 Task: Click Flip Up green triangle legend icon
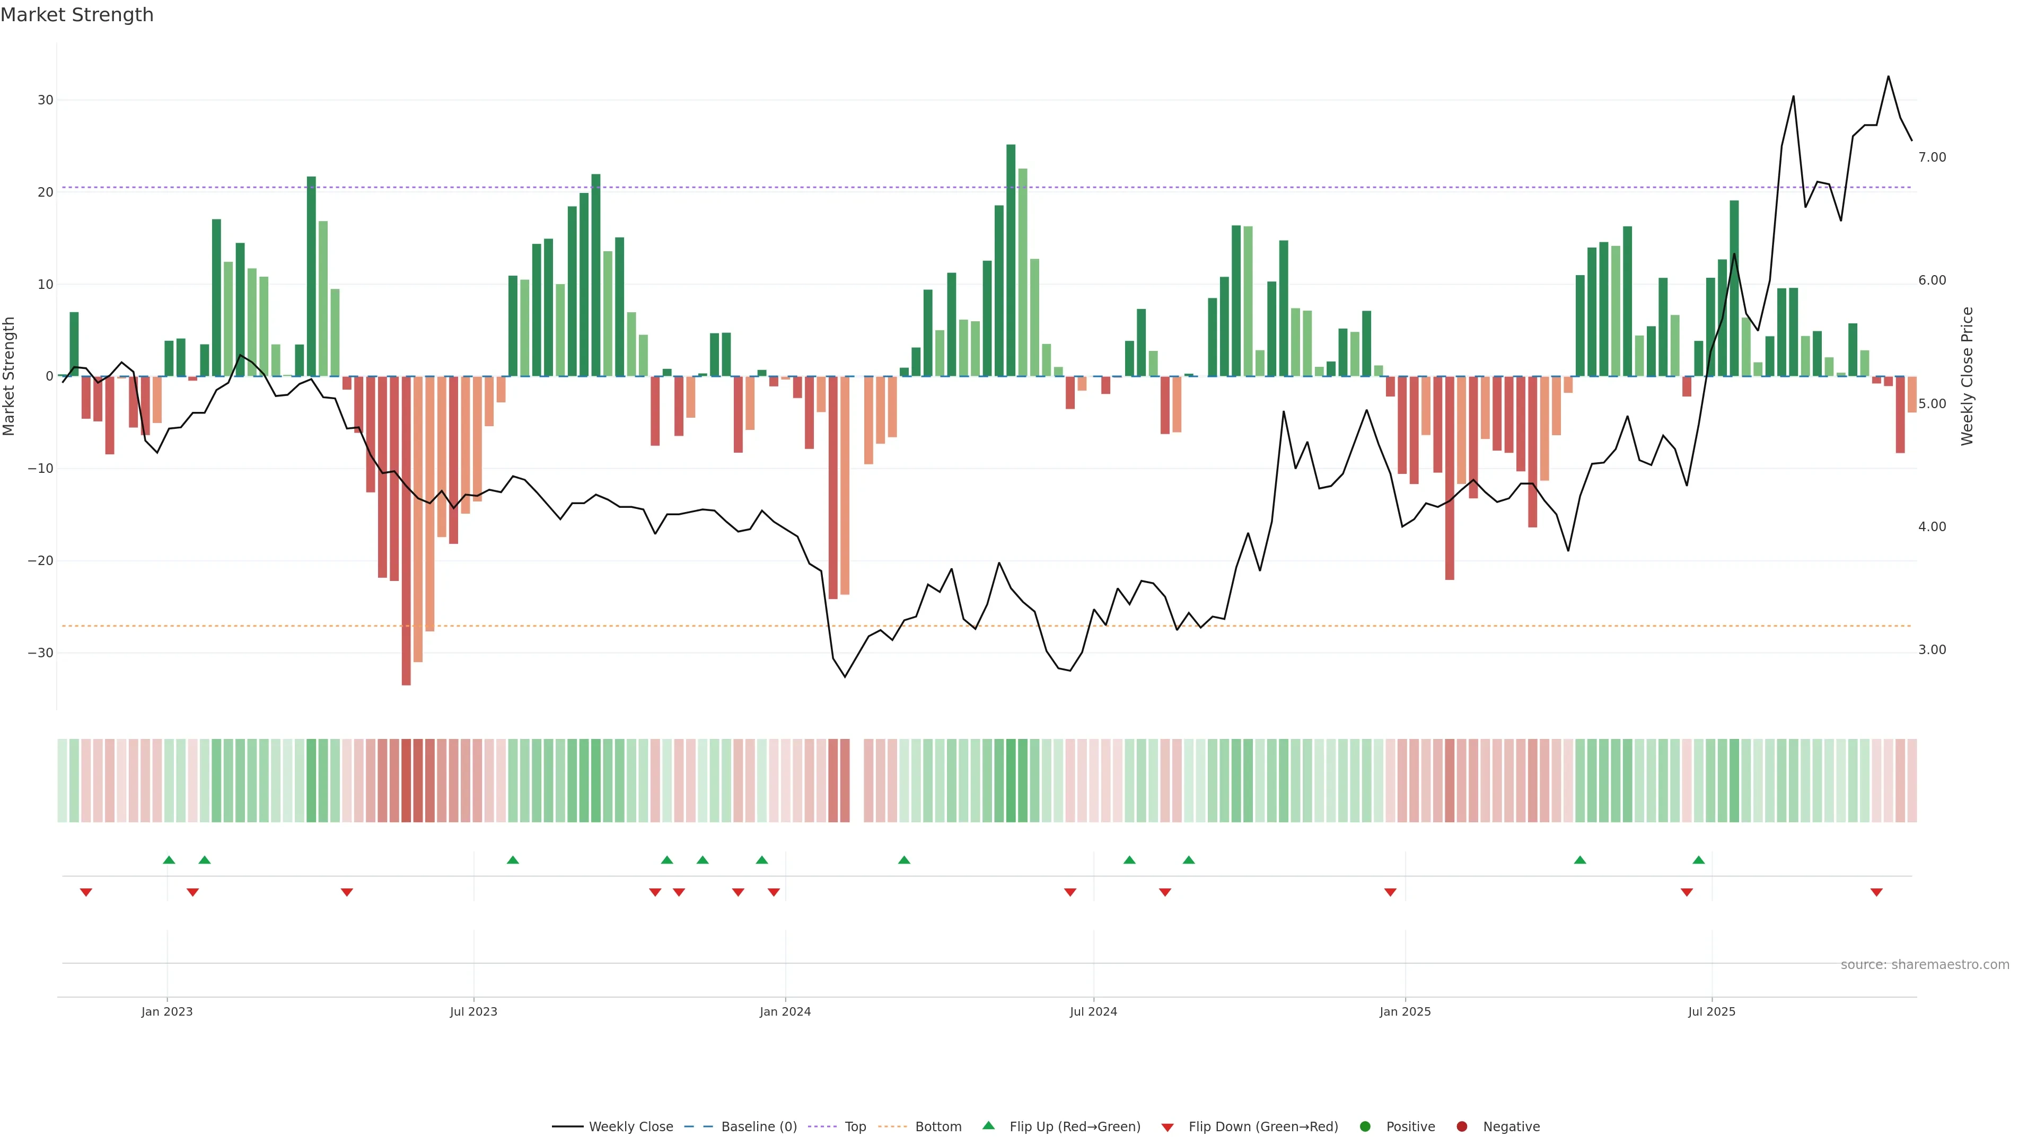[988, 1125]
